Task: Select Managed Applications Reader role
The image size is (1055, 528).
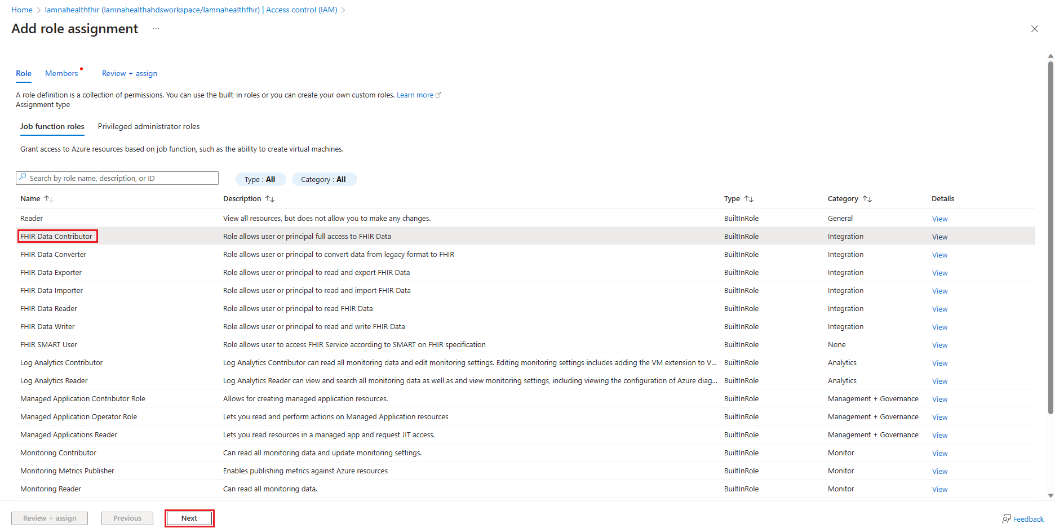Action: click(525, 434)
